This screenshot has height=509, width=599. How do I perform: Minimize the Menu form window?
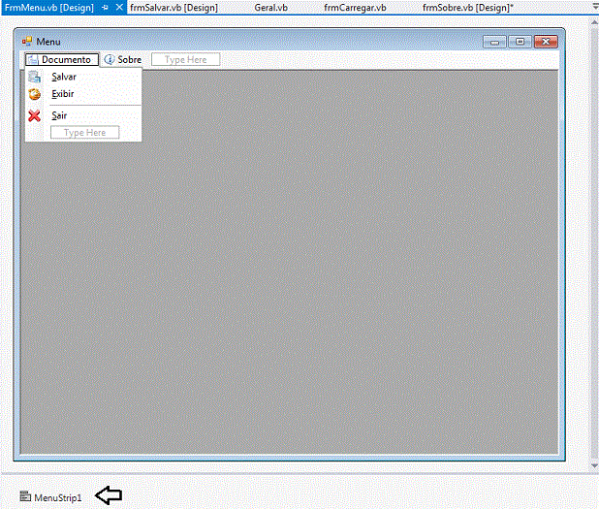pos(494,42)
